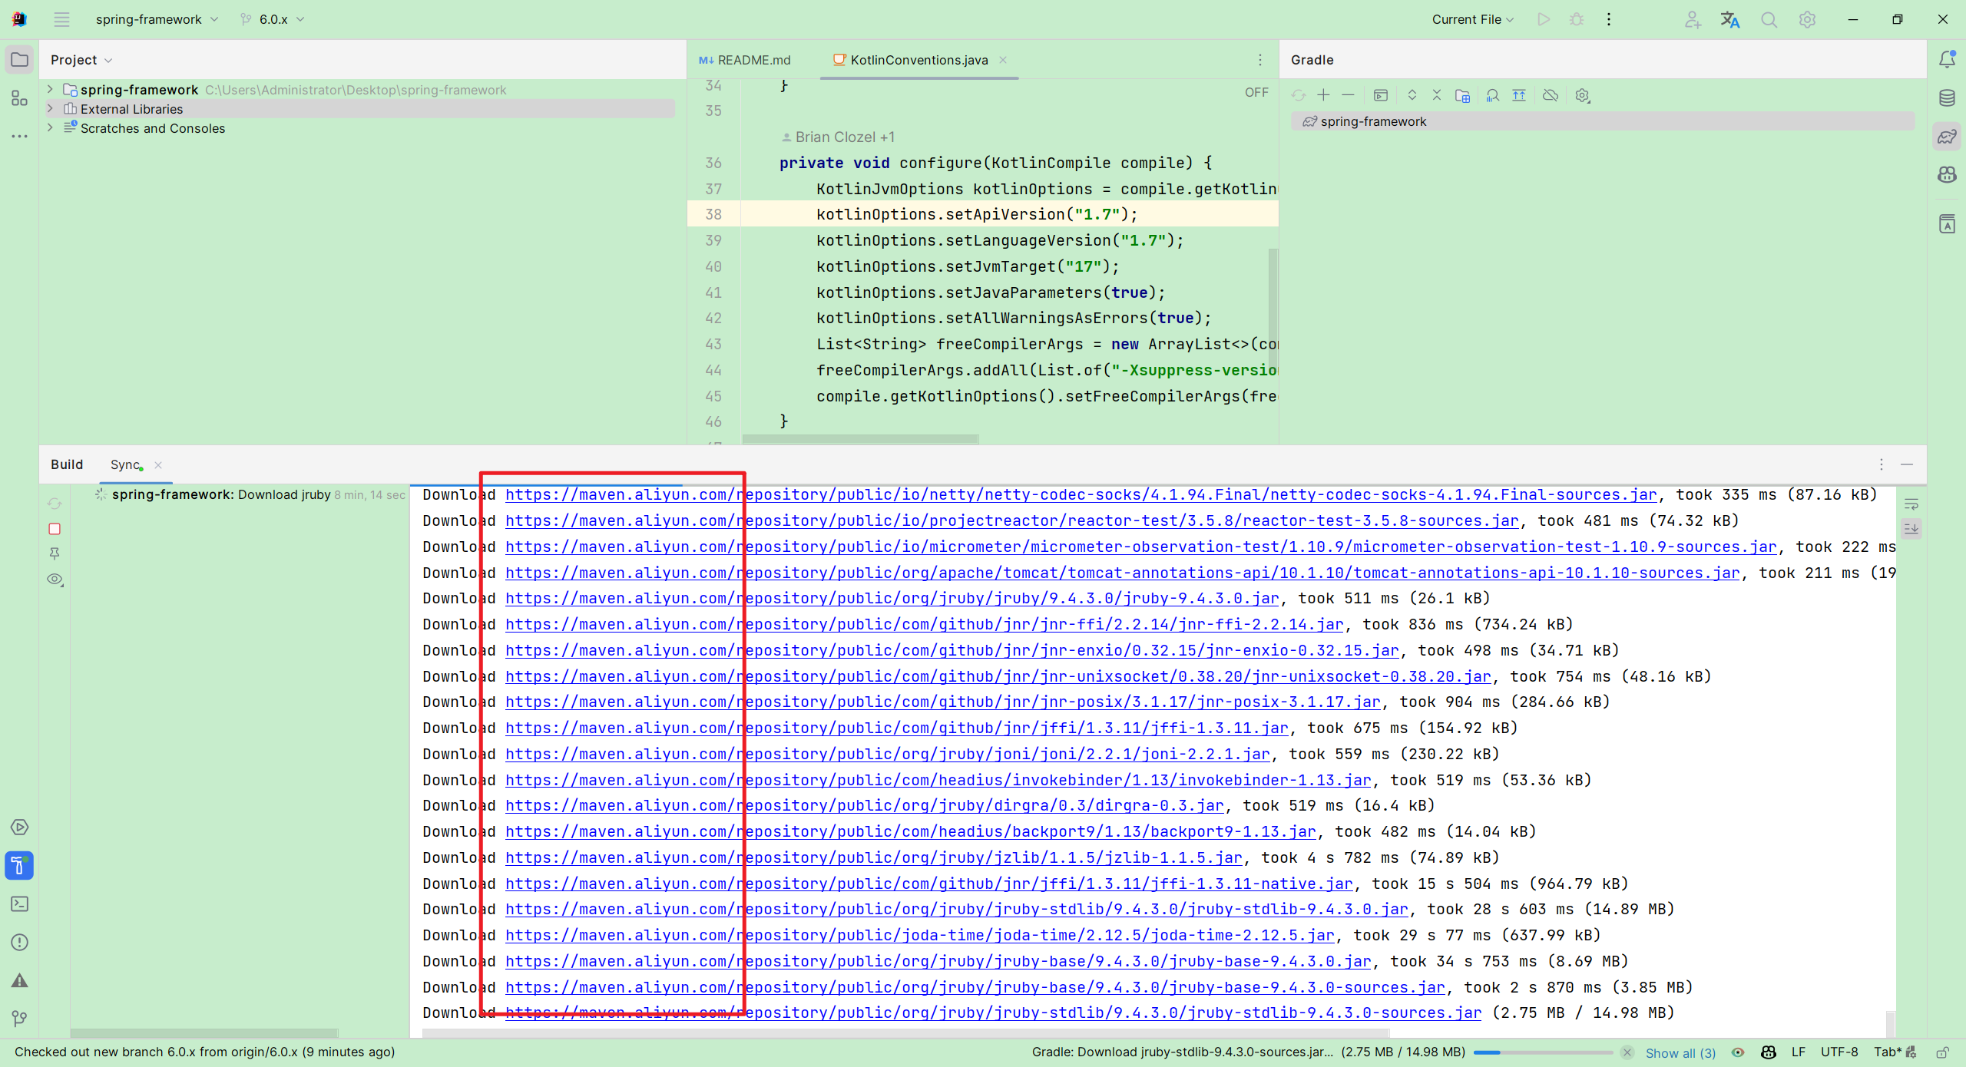Open Code With Me user icon

[x=1692, y=19]
